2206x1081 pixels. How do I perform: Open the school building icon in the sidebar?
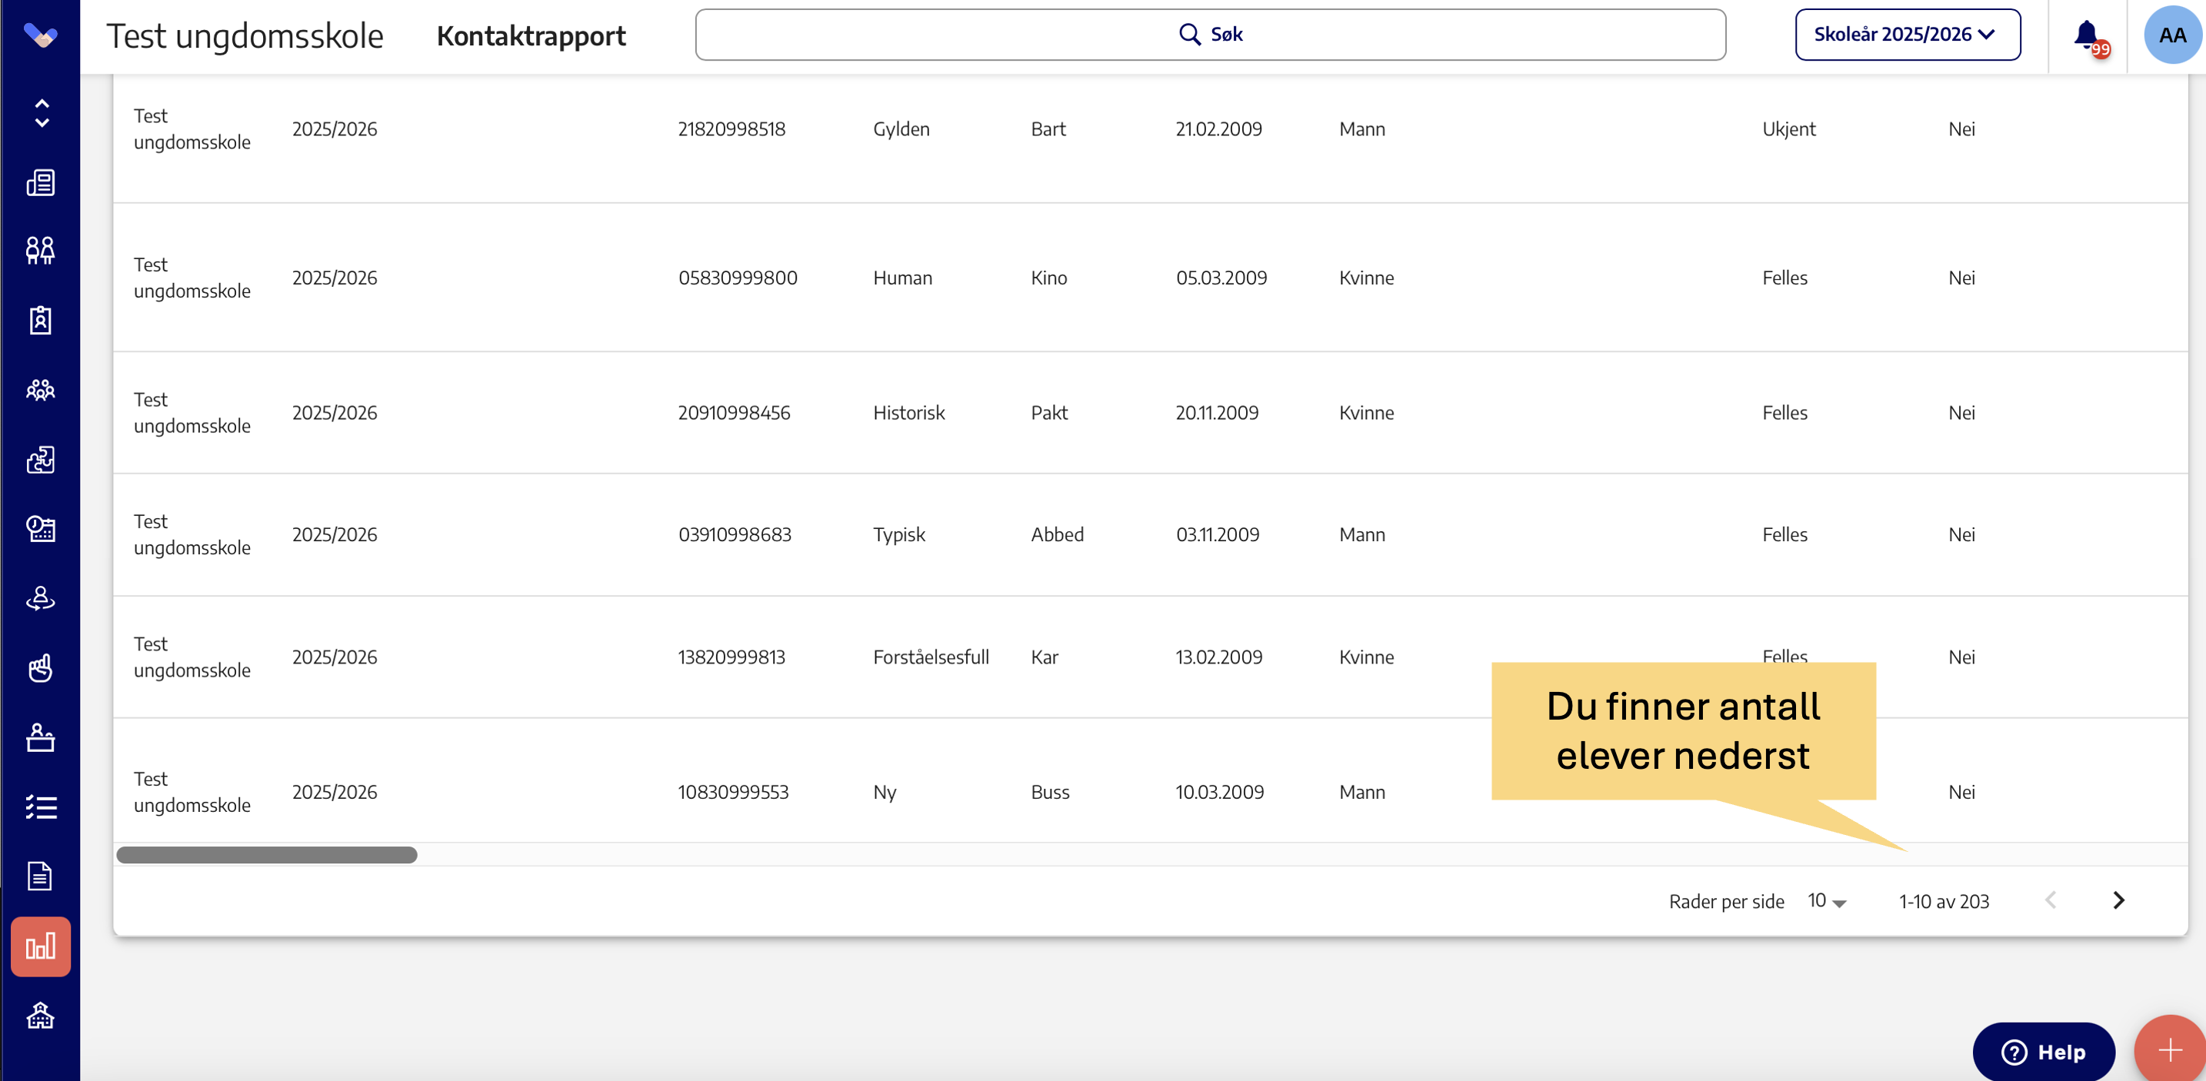[40, 1016]
